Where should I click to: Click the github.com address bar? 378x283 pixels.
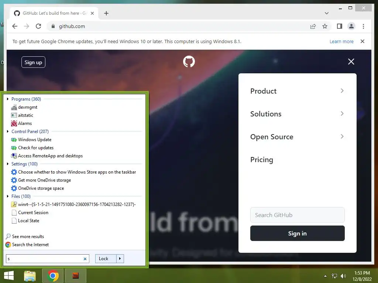(x=178, y=26)
